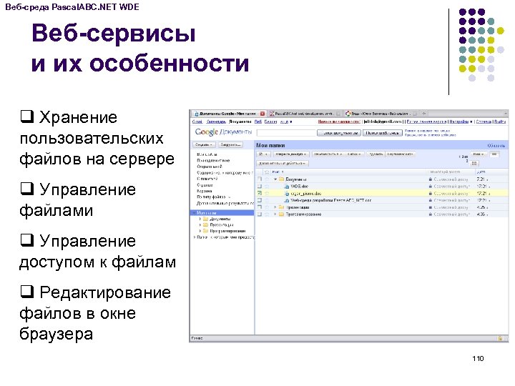
Task: Open the Gmail link in top bar
Action: point(197,122)
